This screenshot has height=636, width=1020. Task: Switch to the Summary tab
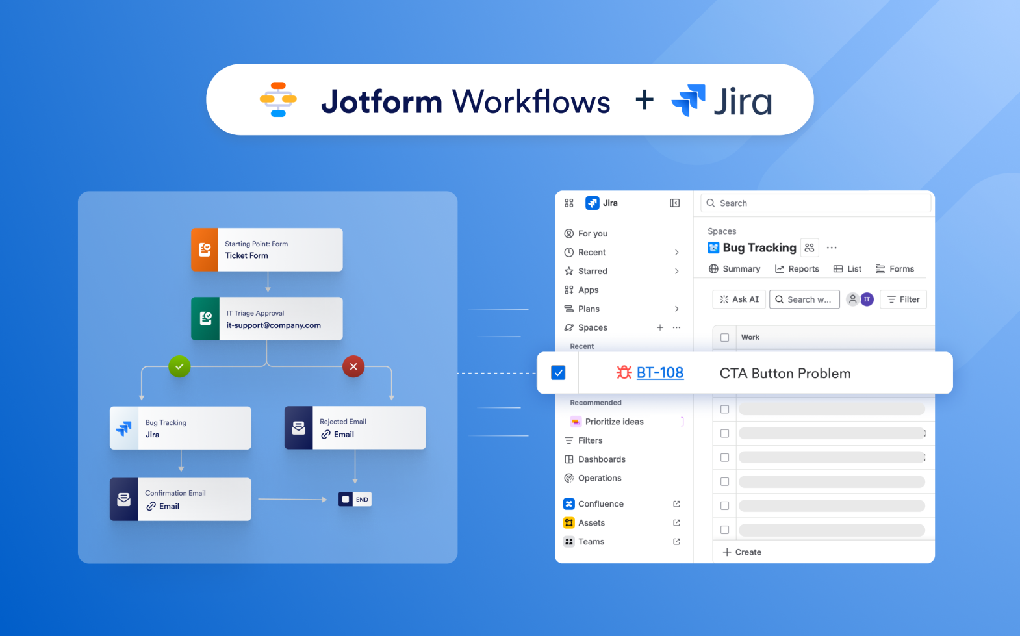click(734, 269)
